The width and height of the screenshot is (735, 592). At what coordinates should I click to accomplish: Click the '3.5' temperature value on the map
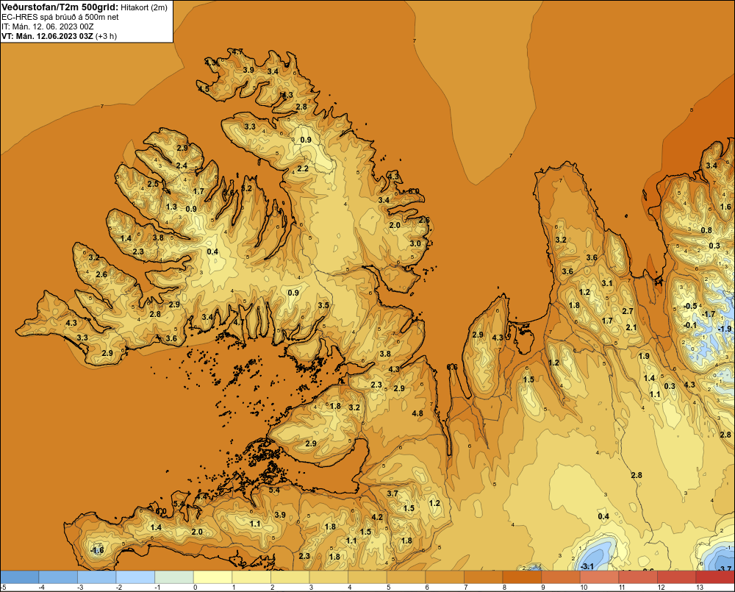point(323,305)
